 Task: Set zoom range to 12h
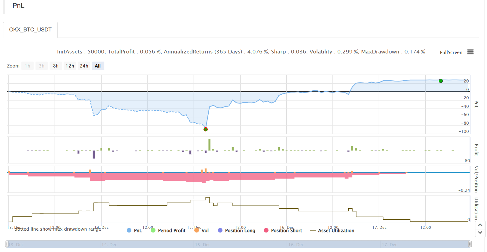coord(70,66)
